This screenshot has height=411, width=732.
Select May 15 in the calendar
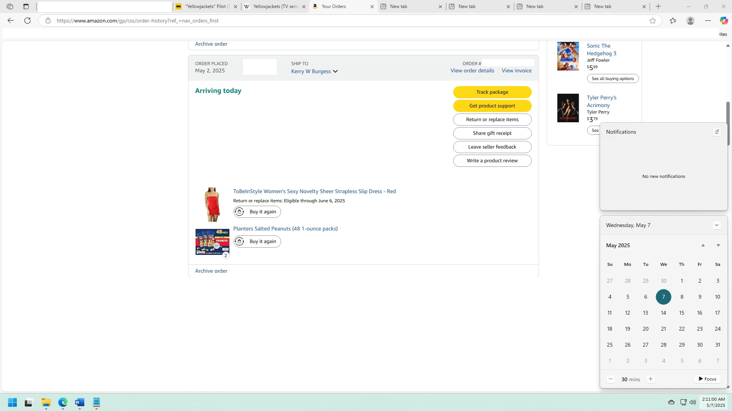682,313
